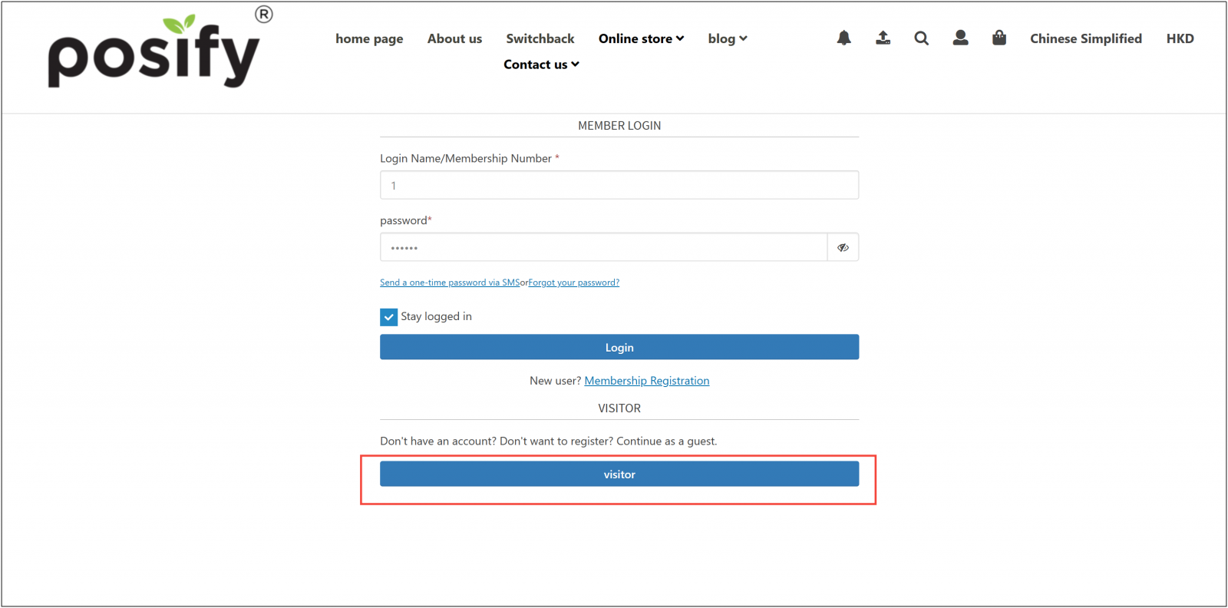Viewport: 1228px width, 608px height.
Task: Expand the Online store dropdown
Action: coord(641,38)
